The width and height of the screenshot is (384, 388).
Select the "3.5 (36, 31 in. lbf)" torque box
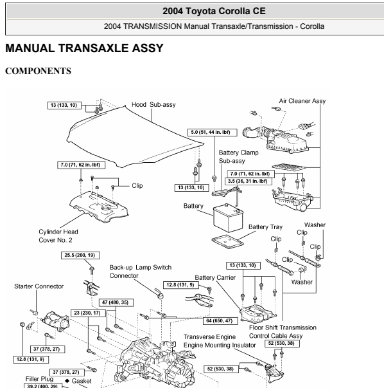coord(249,181)
